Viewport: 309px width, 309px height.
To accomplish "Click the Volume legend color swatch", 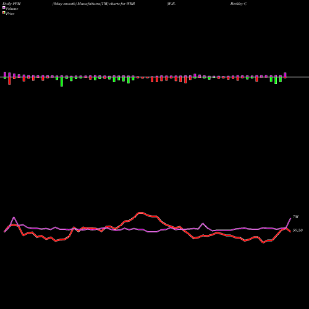I will 4,8.
